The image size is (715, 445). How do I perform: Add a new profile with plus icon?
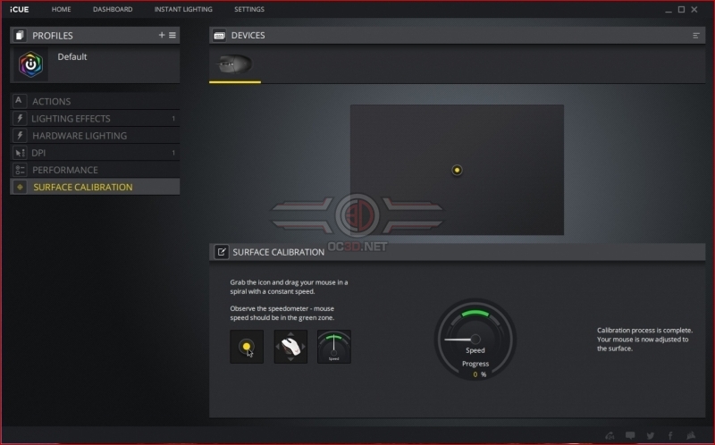coord(162,35)
